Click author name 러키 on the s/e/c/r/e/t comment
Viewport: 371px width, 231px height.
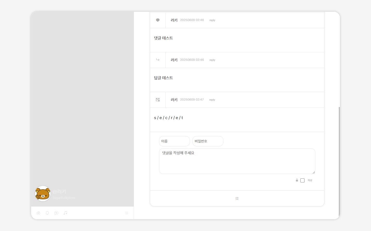click(174, 100)
